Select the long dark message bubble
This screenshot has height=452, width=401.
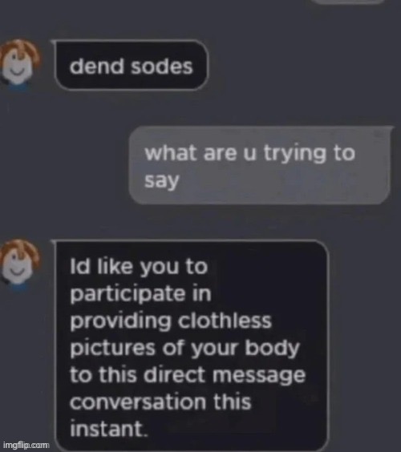[x=192, y=345]
